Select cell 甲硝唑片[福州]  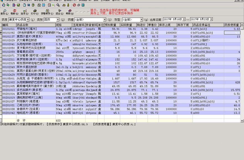pos(36,29)
